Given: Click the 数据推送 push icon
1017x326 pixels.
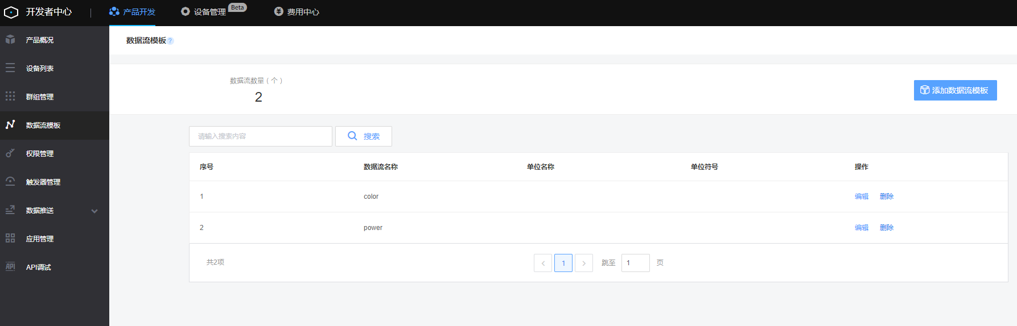Looking at the screenshot, I should [10, 210].
